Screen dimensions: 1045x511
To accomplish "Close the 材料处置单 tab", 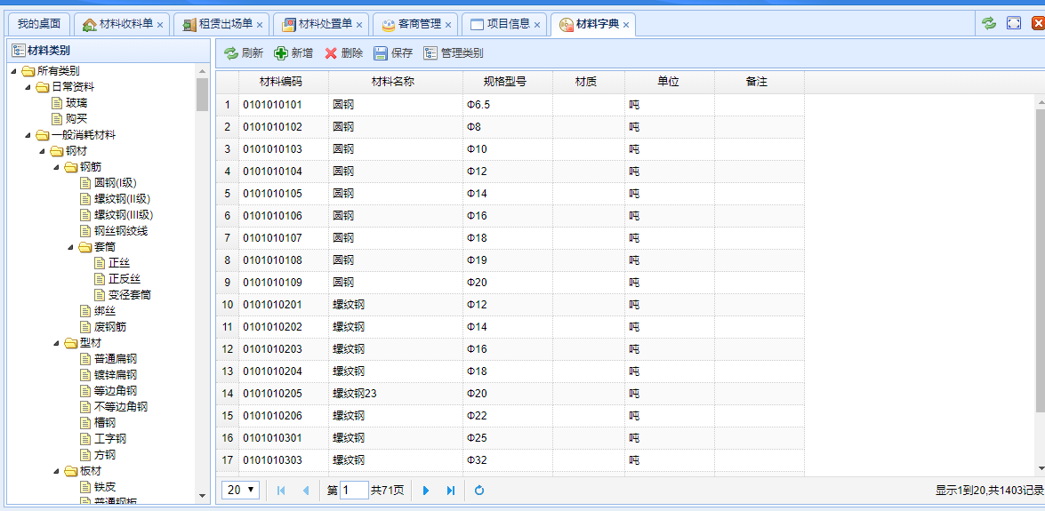I will [359, 25].
